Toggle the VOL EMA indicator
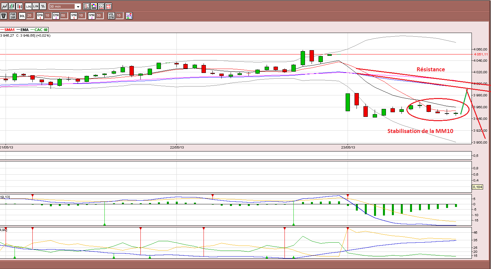 point(111,16)
